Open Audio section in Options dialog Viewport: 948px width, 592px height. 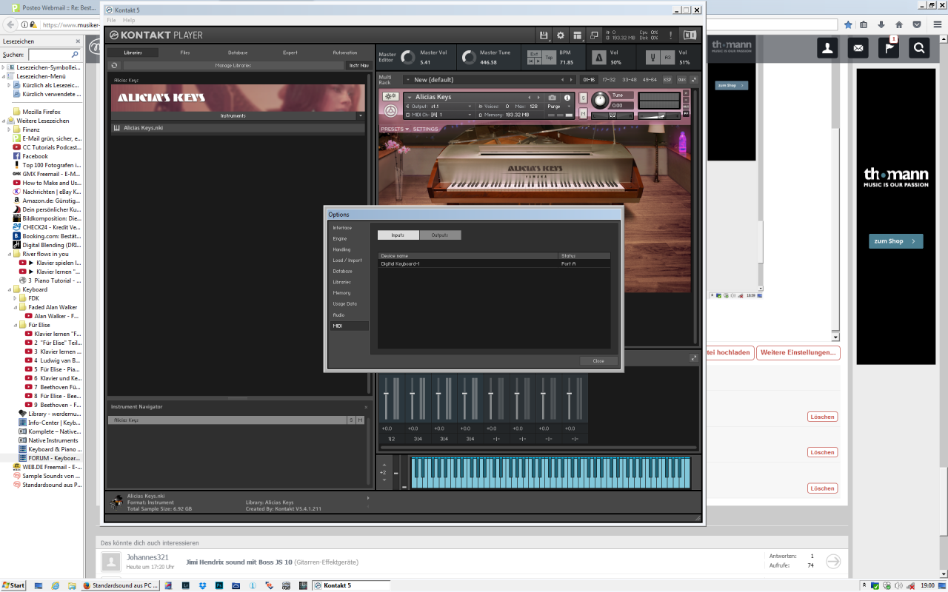[349, 314]
